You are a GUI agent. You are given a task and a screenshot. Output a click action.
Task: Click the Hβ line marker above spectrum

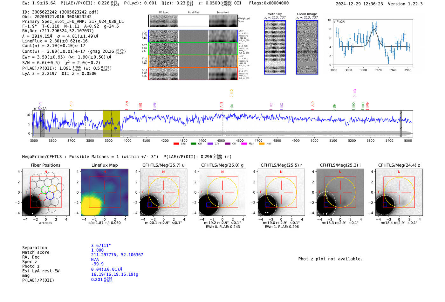coord(334,107)
